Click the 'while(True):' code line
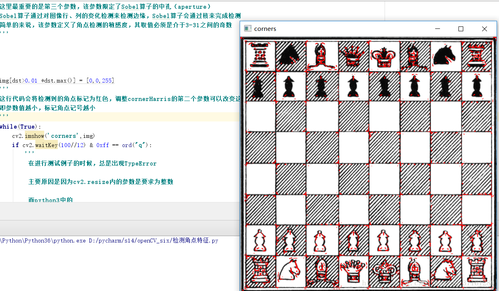 coord(20,127)
